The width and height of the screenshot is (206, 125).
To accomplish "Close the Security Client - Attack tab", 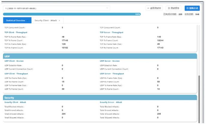I will coord(59,20).
